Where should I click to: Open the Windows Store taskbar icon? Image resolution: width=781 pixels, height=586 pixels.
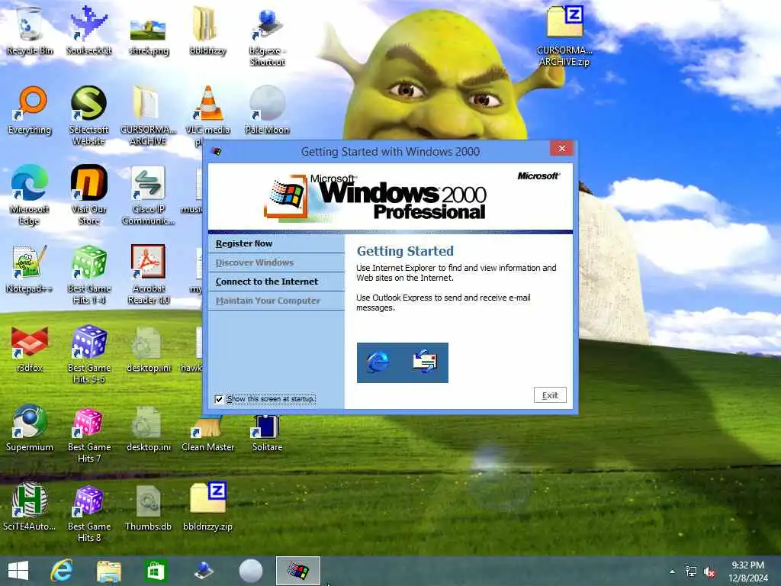(156, 571)
